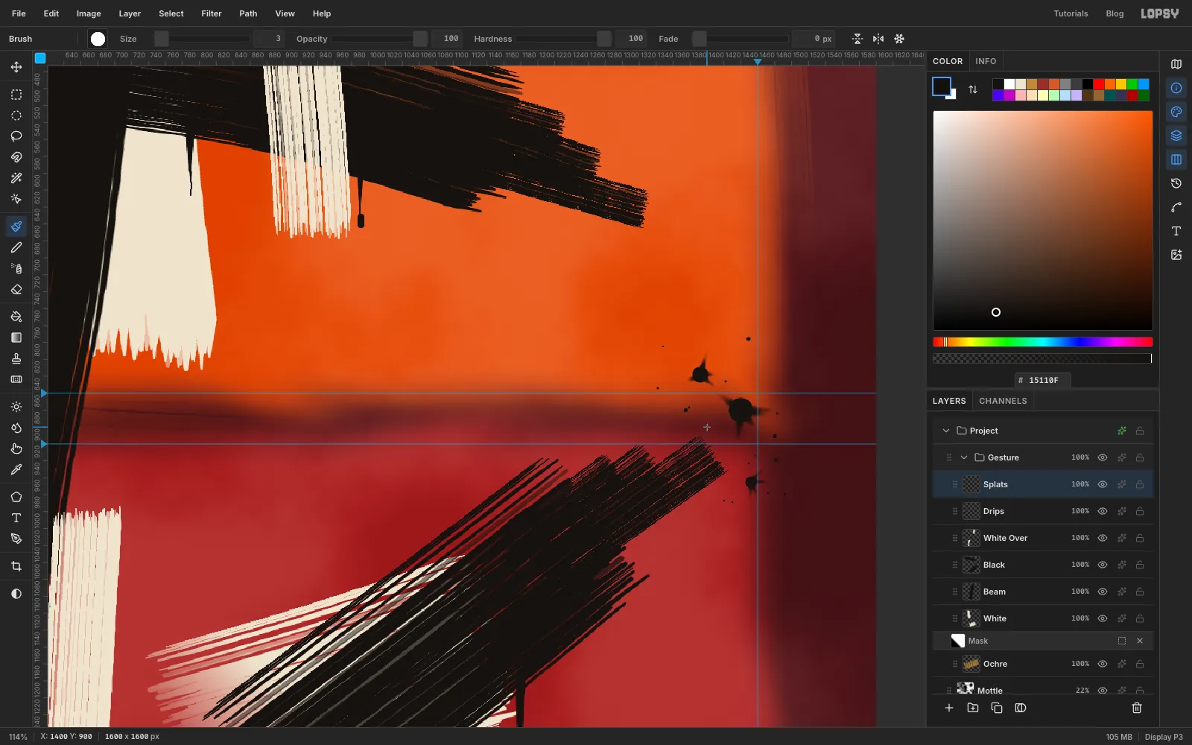Create a new layer folder
The width and height of the screenshot is (1192, 745).
pyautogui.click(x=973, y=708)
